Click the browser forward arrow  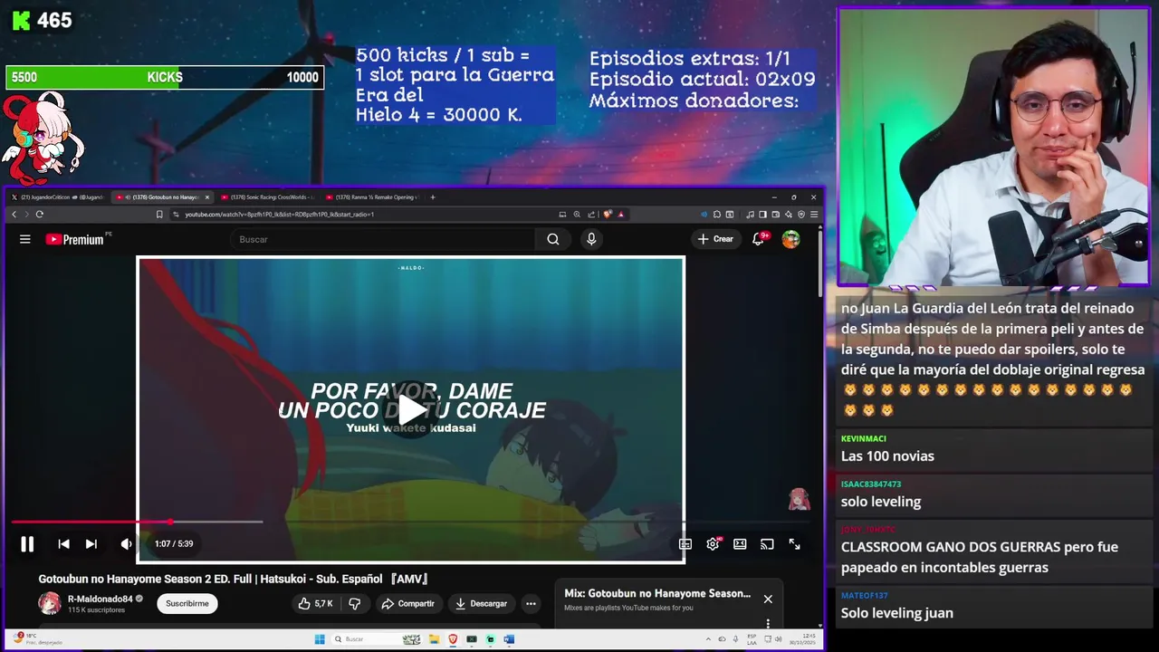point(26,215)
